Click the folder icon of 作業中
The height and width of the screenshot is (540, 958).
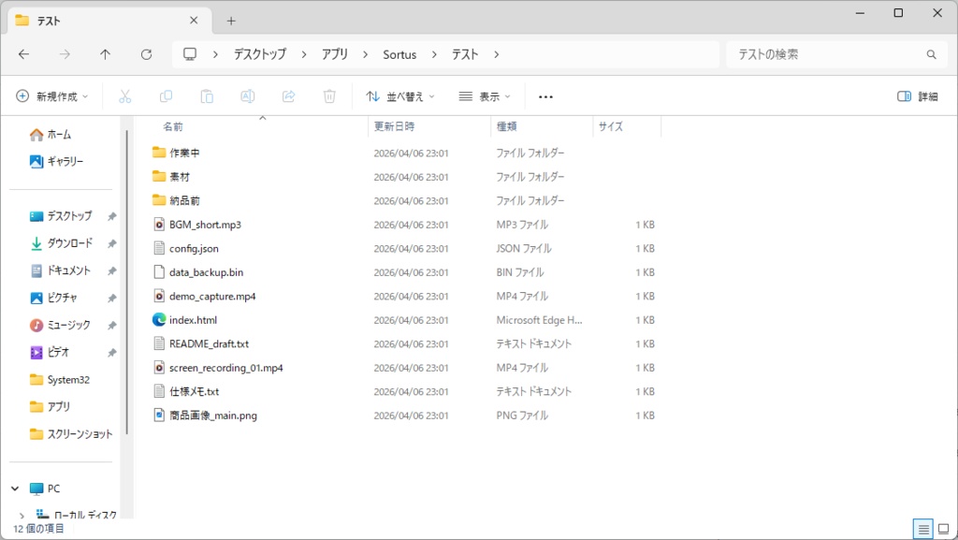click(x=159, y=153)
